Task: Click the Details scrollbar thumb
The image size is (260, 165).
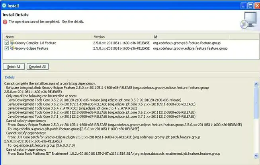Action: 256,102
